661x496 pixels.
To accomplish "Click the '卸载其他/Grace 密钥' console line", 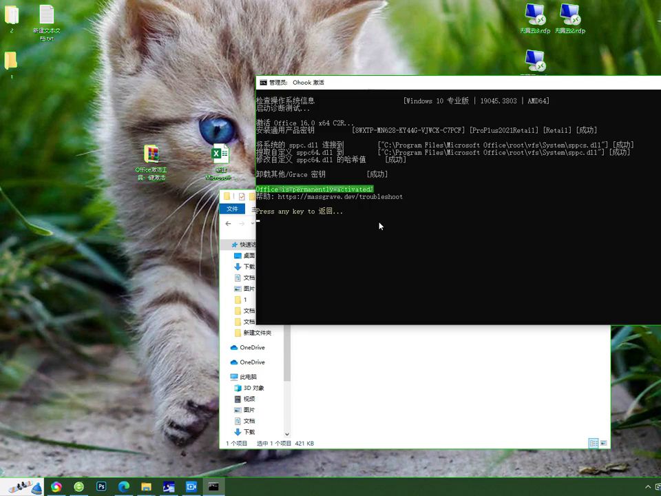I will (291, 174).
